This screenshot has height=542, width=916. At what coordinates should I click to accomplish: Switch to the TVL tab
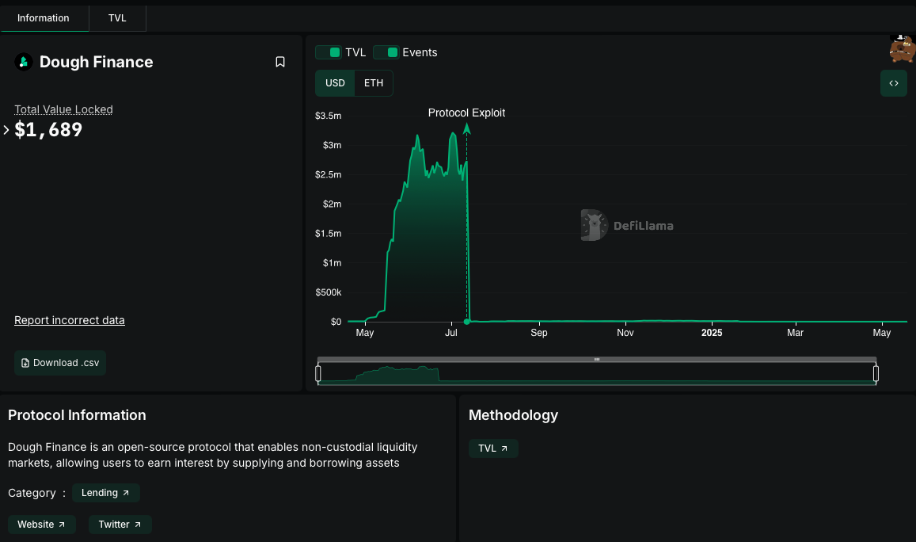click(117, 17)
